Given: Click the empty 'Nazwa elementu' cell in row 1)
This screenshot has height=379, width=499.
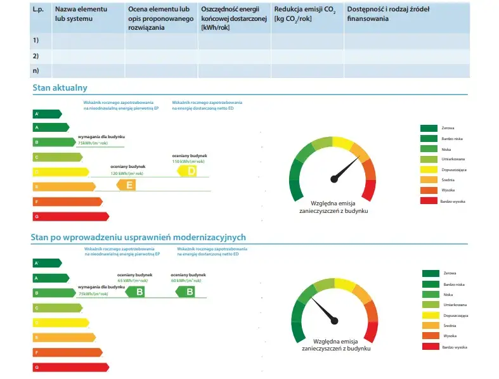Looking at the screenshot, I should pyautogui.click(x=87, y=41).
